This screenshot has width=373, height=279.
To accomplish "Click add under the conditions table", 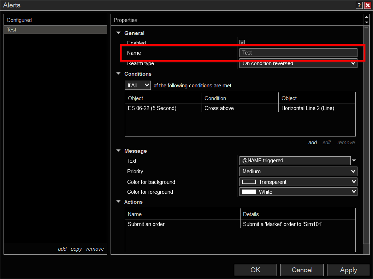I will 313,143.
